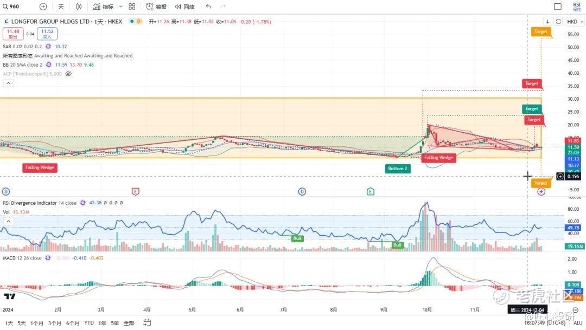Click the green Bottom 2 pattern label

(398, 169)
